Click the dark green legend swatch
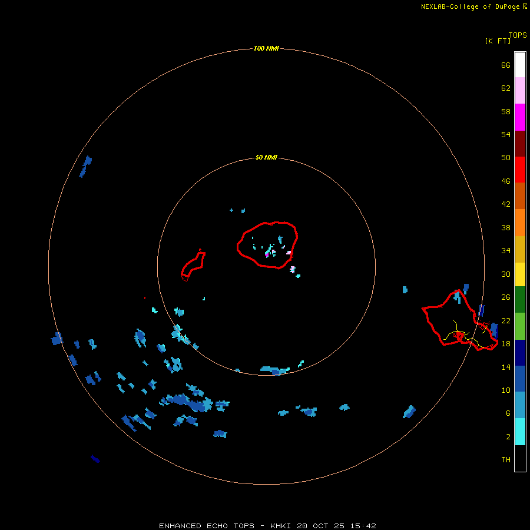 coord(520,300)
